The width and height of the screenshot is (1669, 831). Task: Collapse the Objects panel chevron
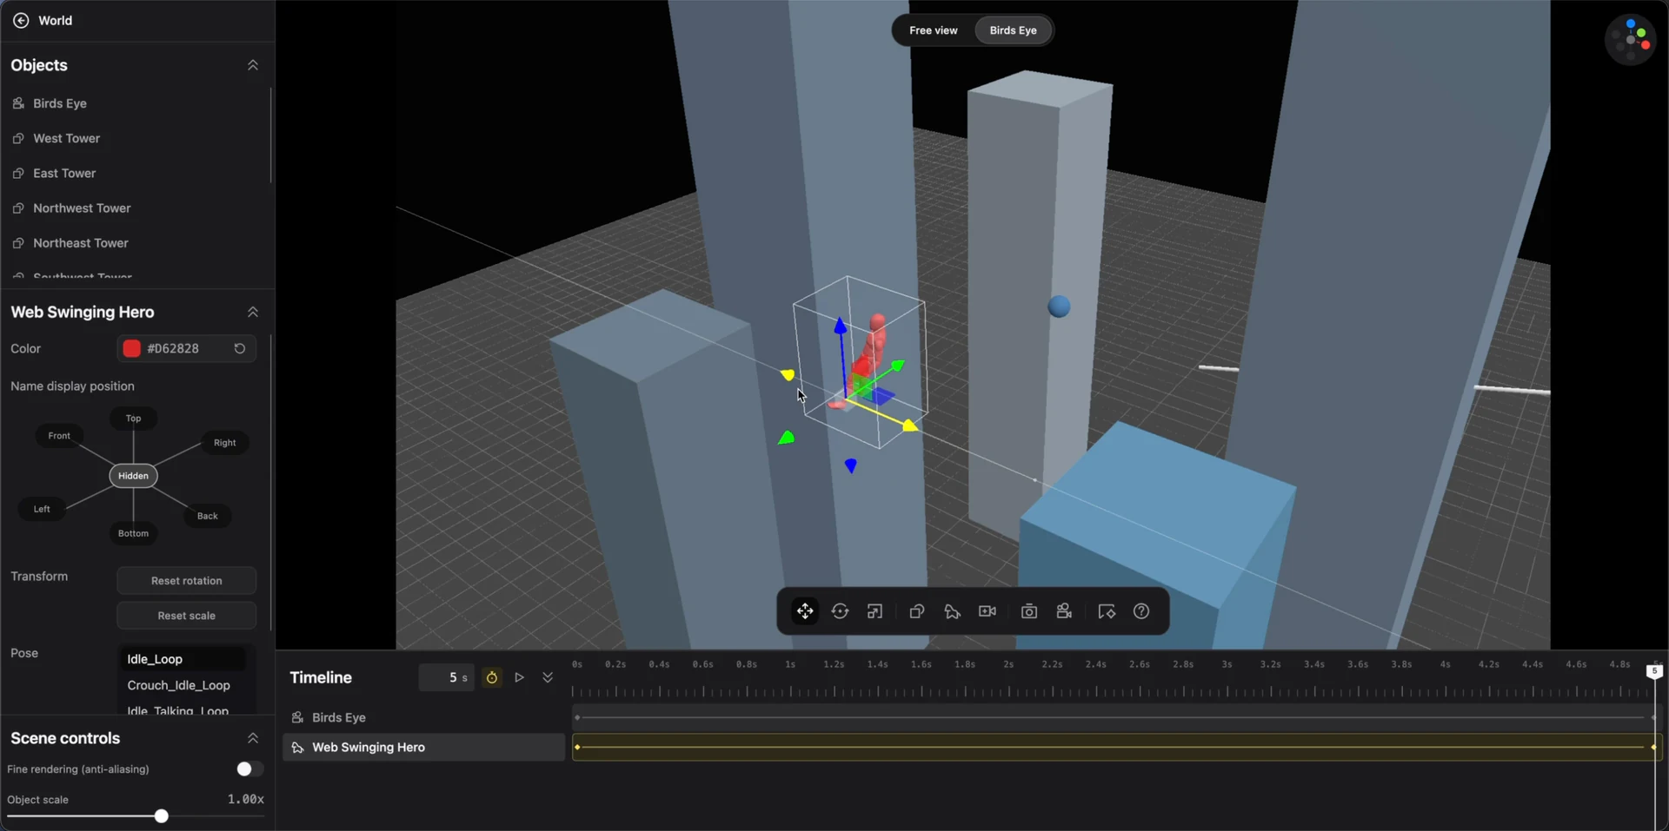253,65
